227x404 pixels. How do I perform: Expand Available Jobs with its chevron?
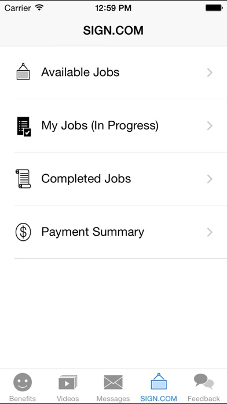(210, 73)
